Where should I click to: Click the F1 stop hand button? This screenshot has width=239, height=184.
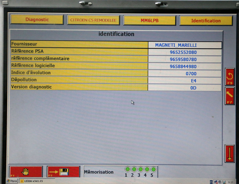[26, 172]
